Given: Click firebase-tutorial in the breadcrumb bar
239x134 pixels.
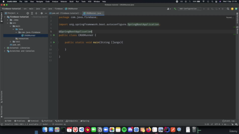Looking at the screenshot, I should 12,9.
